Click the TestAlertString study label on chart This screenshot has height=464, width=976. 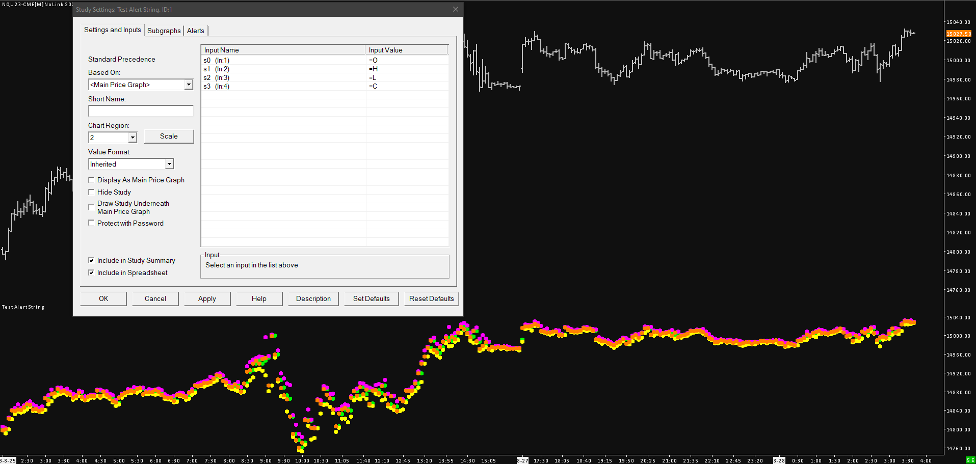[x=23, y=307]
